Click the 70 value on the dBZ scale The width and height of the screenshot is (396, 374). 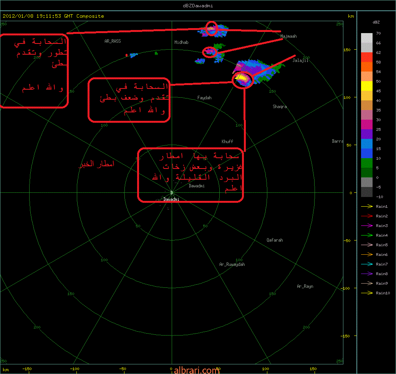tap(378, 33)
